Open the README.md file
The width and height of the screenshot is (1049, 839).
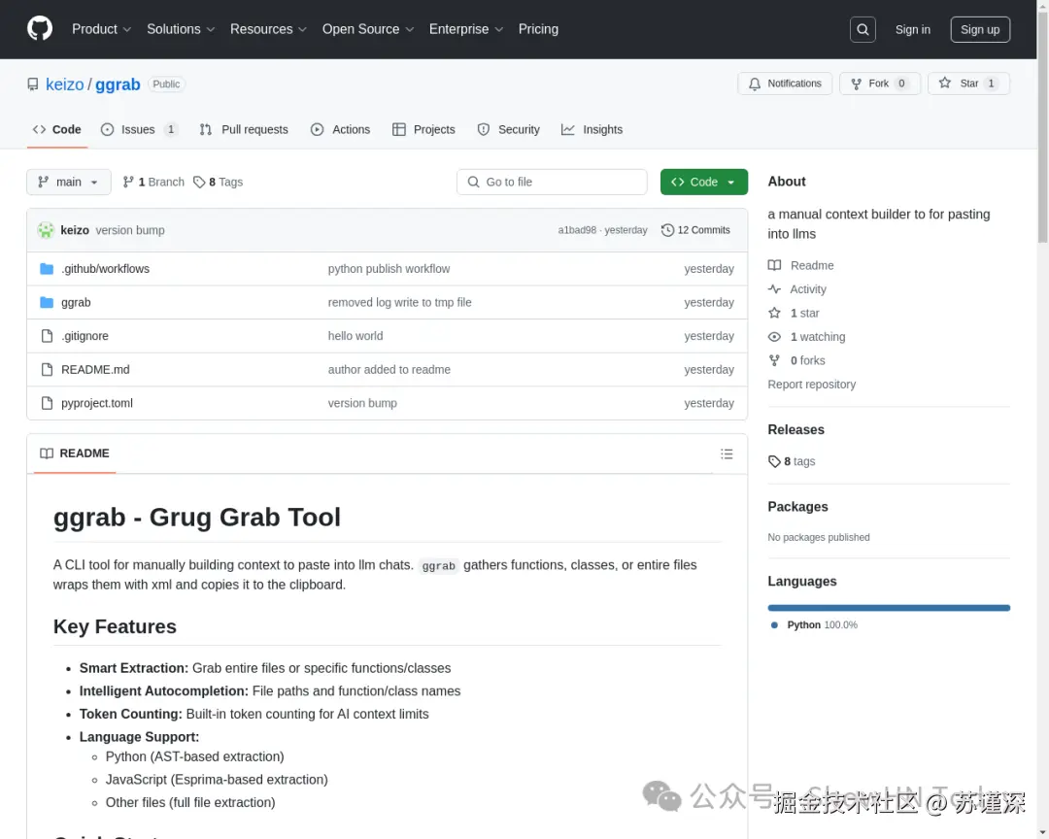click(x=95, y=369)
